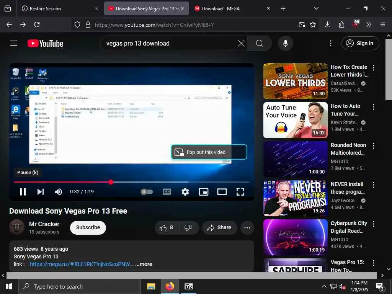Open Windows Start menu
Image resolution: width=392 pixels, height=294 pixels.
(9, 286)
